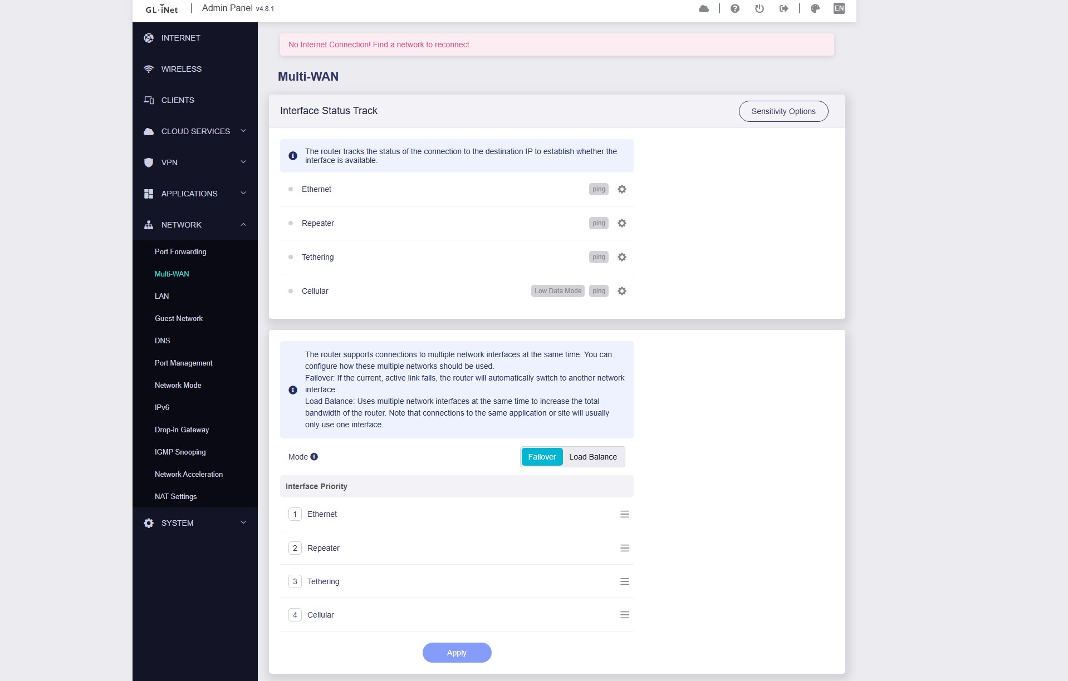Open Cellular tracking settings gear
This screenshot has width=1068, height=681.
pyautogui.click(x=622, y=291)
